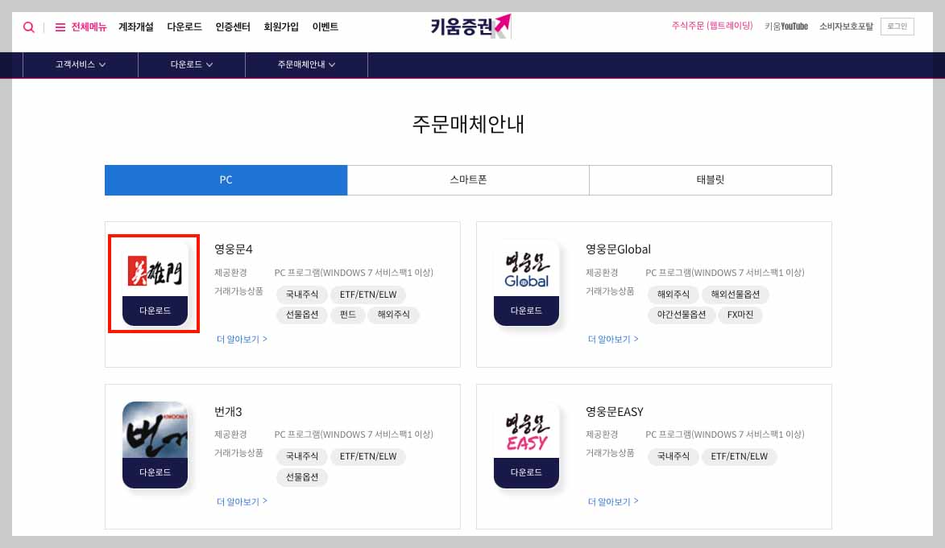The image size is (945, 548).
Task: Open the 키움YouTube link
Action: [x=786, y=27]
